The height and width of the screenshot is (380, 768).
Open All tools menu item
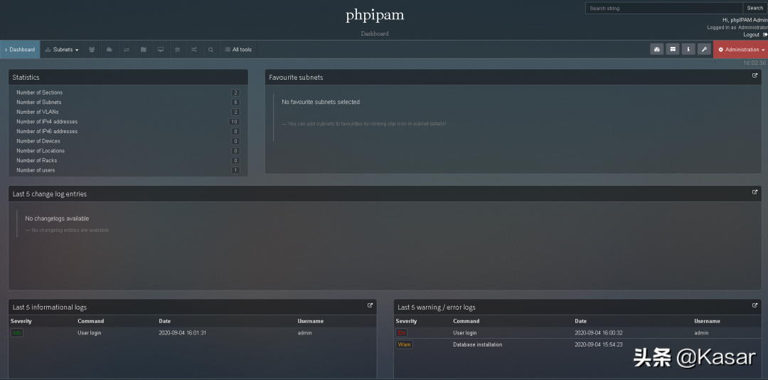pos(238,50)
